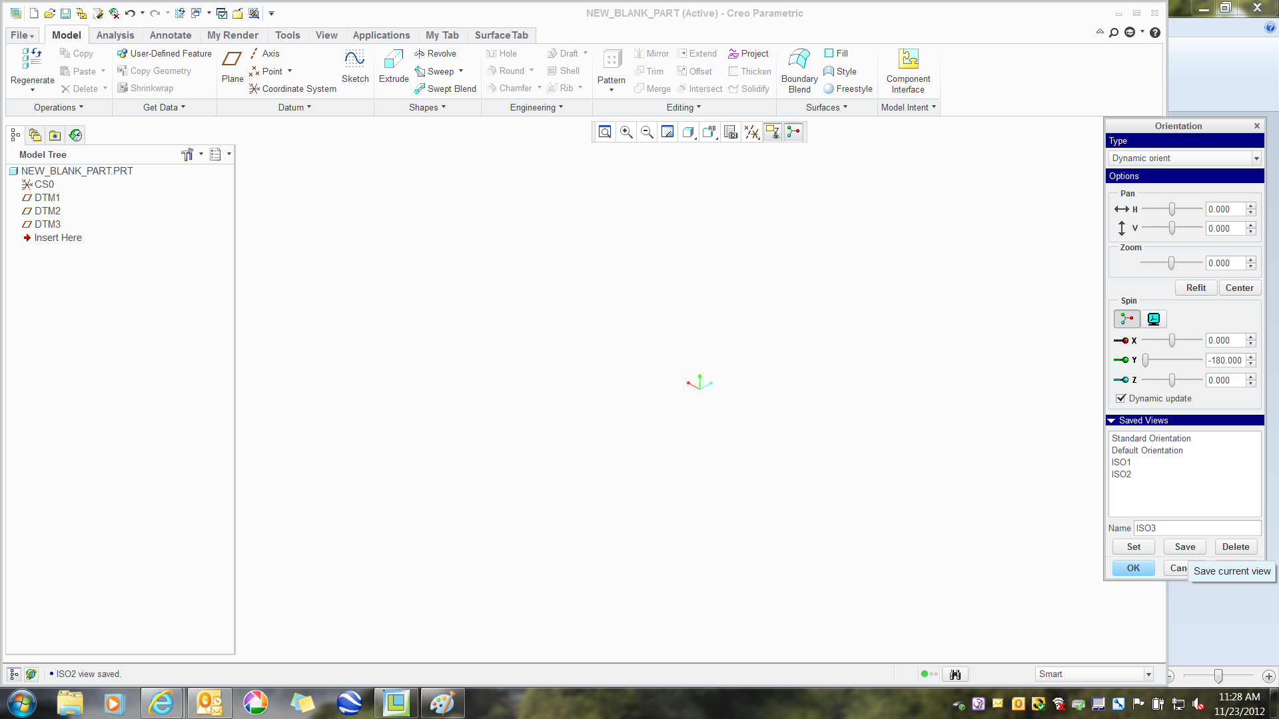
Task: Click the Center button in Orientation dialog
Action: [x=1239, y=288]
